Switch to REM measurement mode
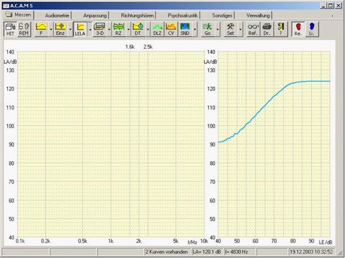 tap(23, 29)
